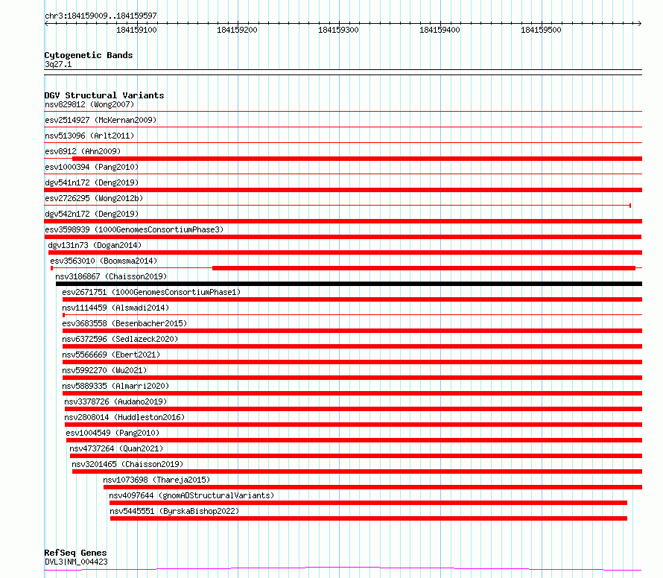Select esv2514927 (McKernan2009) variant label
The image size is (663, 578).
[x=101, y=120]
